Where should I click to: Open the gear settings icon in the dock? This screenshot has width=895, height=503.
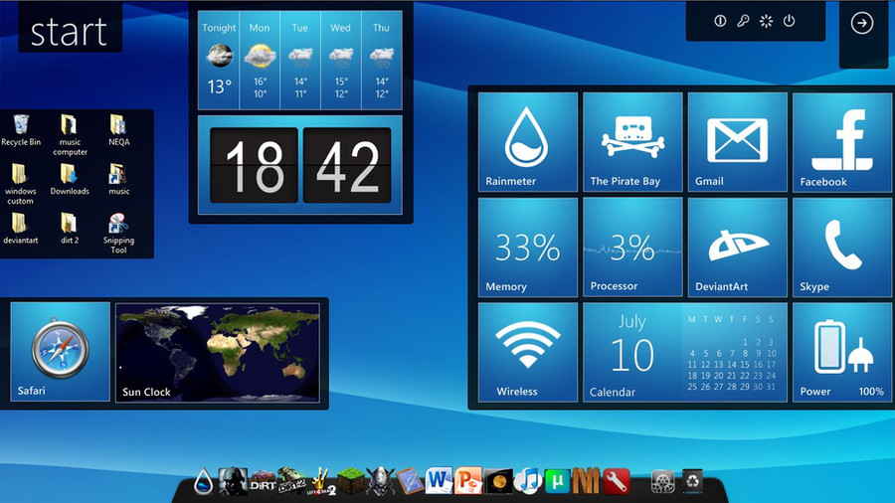(662, 482)
